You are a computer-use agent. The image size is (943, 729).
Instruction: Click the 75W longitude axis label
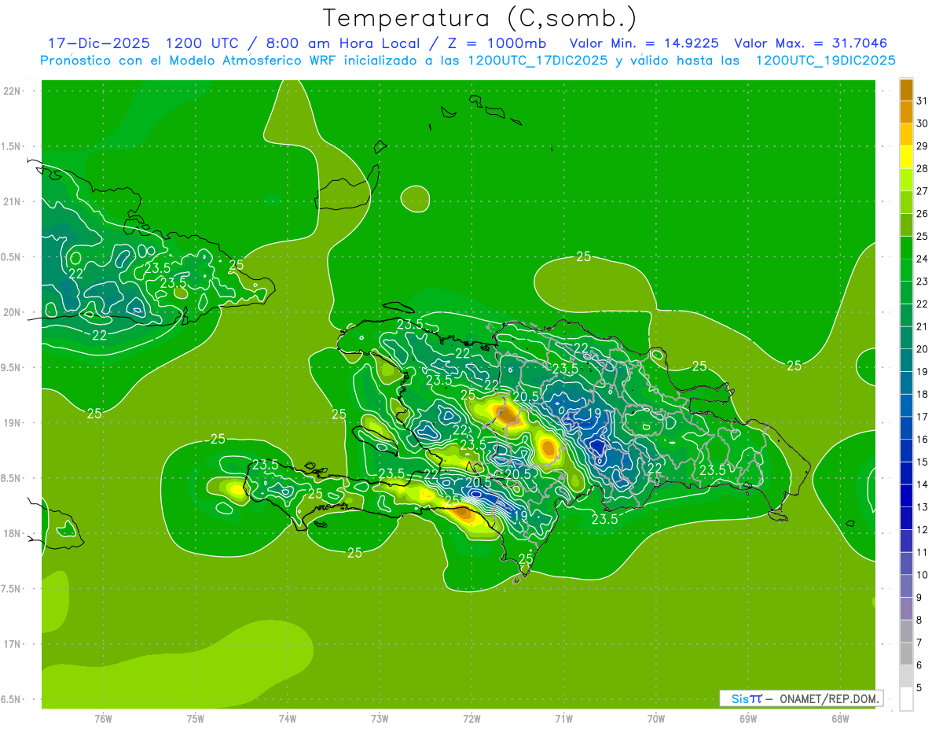[x=196, y=719]
